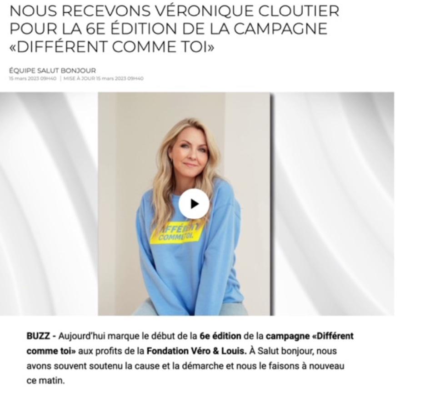Open the Équipe Salut Bonjour author link

coord(52,71)
